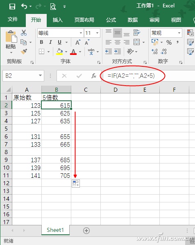The height and width of the screenshot is (245, 195).
Task: Click the Save icon in quick access toolbar
Action: pos(12,7)
